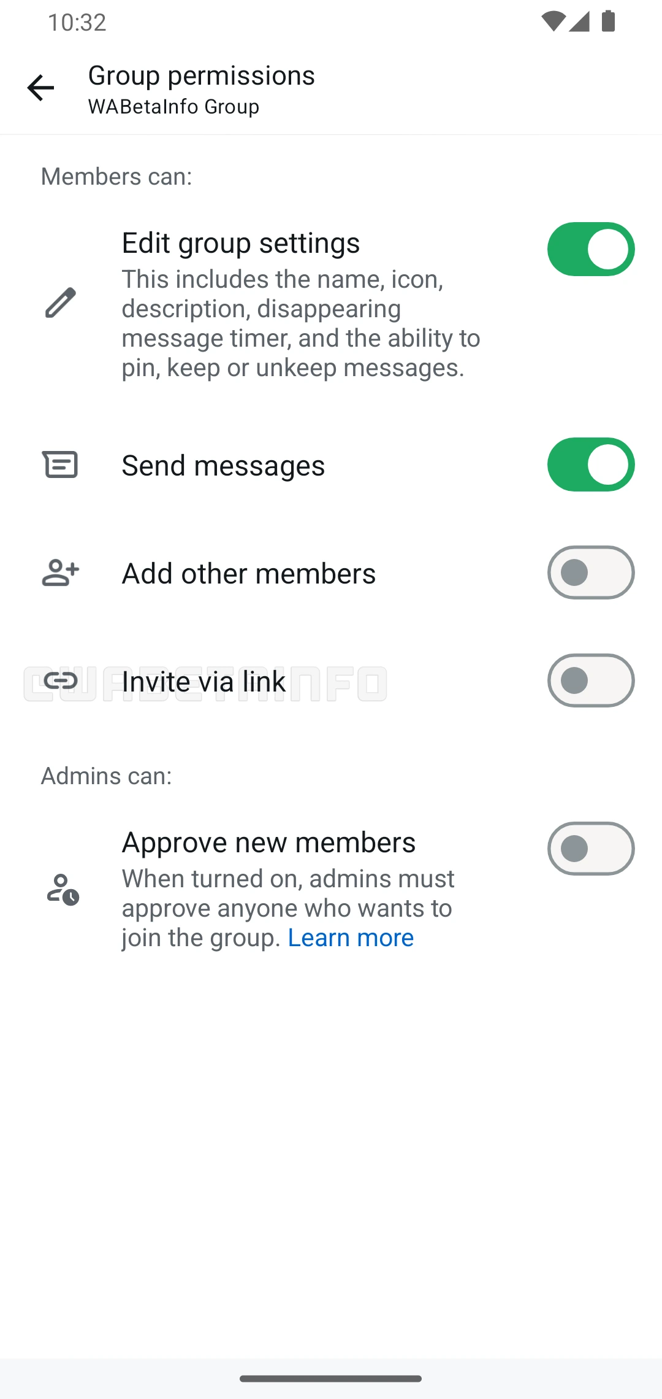Click the add person icon
The height and width of the screenshot is (1399, 662).
pyautogui.click(x=60, y=572)
